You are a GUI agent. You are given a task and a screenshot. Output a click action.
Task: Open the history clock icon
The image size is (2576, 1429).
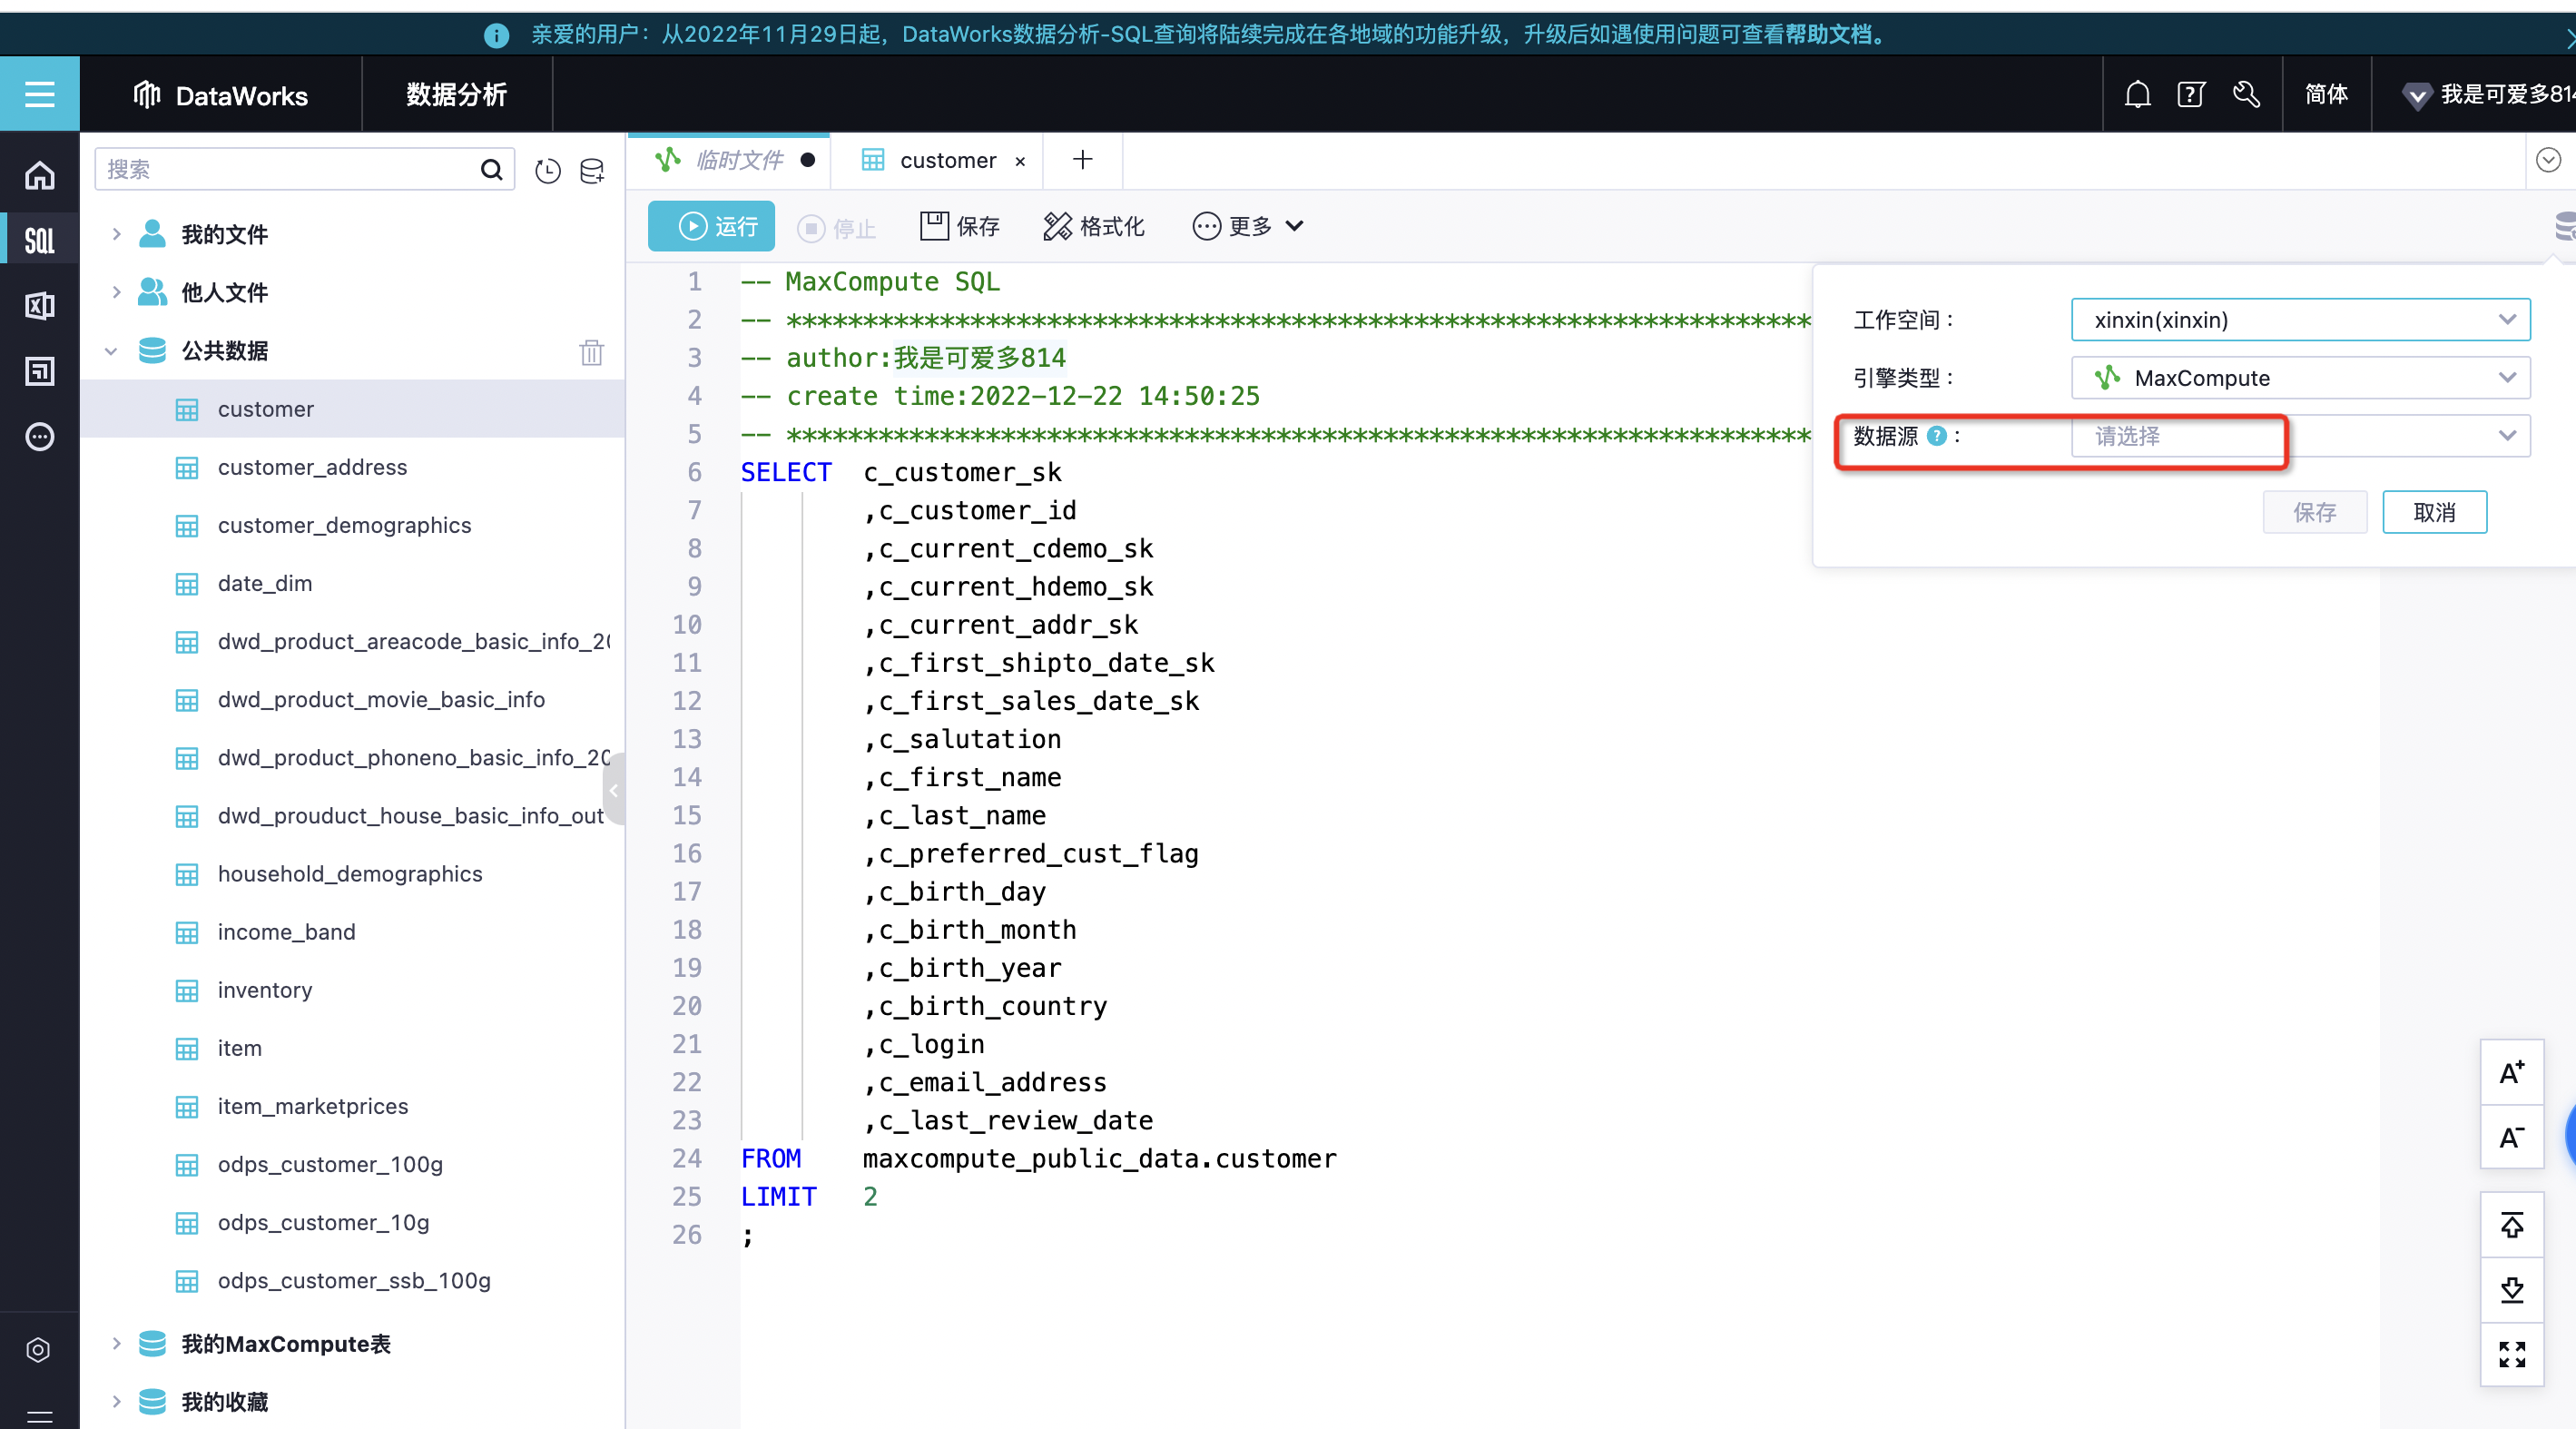(547, 171)
